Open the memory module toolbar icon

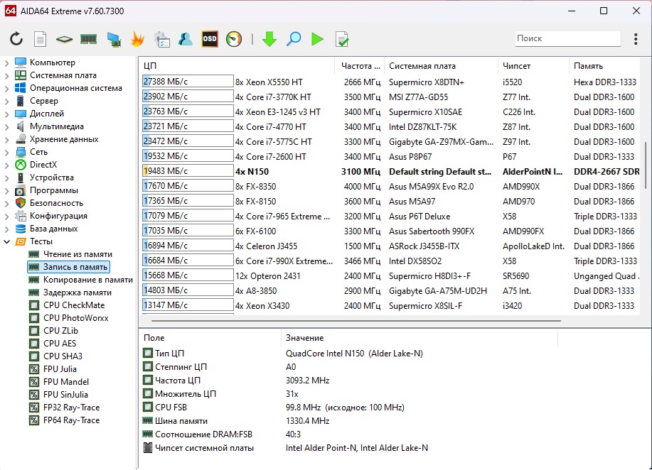pyautogui.click(x=88, y=39)
